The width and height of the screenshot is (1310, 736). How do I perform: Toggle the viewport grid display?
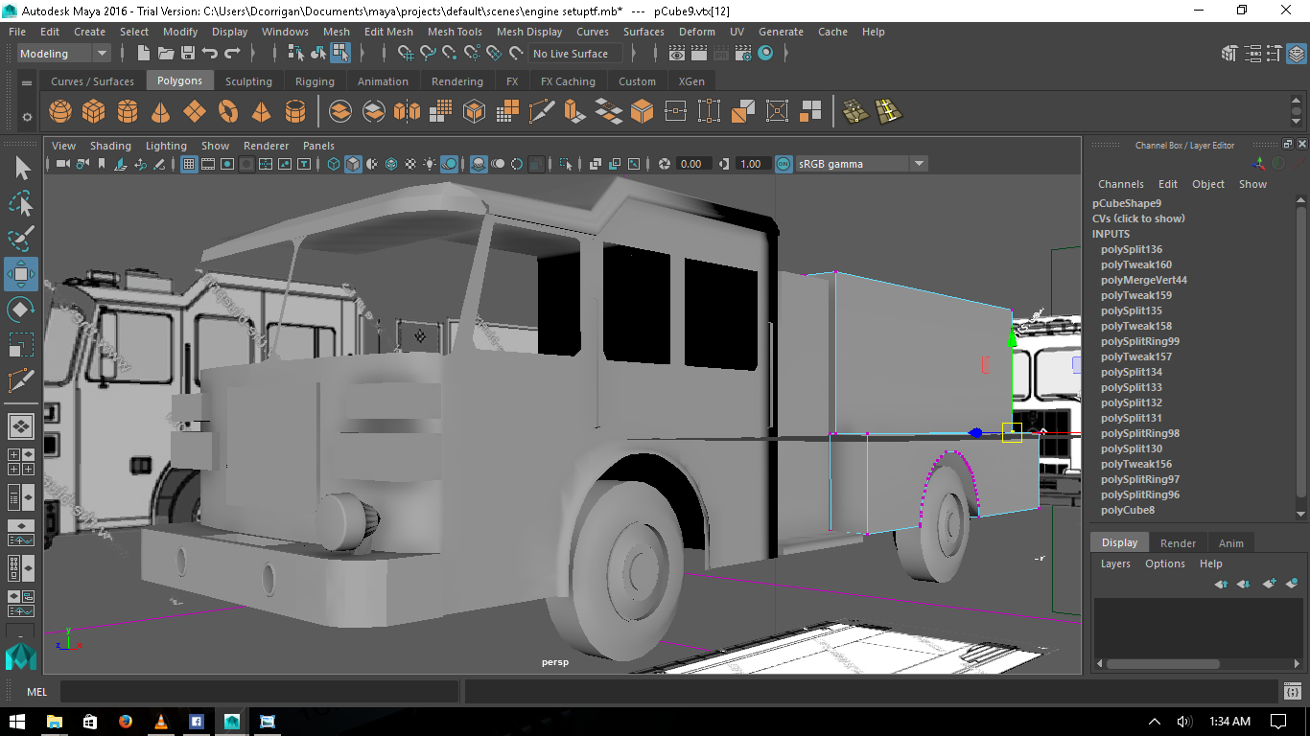[x=189, y=164]
